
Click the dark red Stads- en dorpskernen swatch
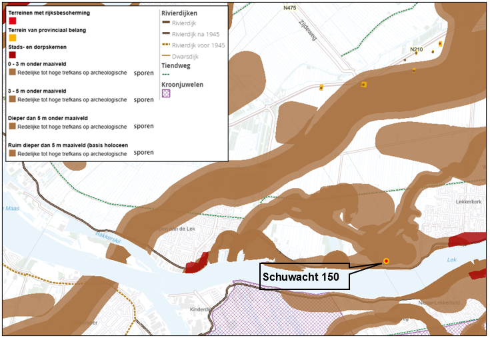(x=13, y=55)
